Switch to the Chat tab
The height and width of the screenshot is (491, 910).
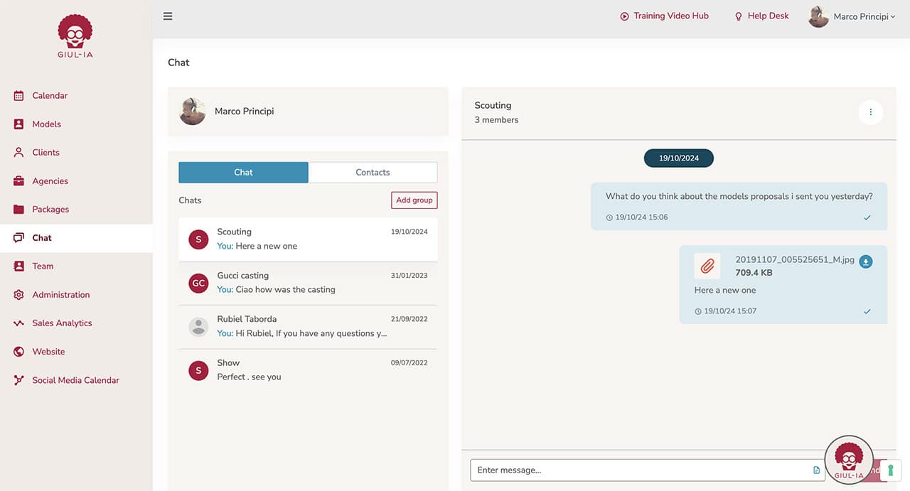(x=243, y=172)
